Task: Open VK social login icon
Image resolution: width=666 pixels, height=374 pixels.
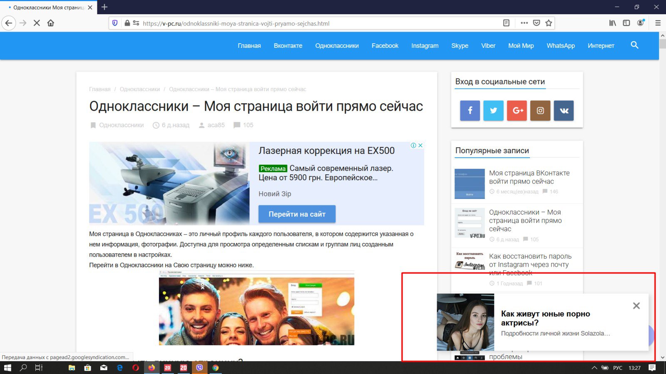Action: 564,111
